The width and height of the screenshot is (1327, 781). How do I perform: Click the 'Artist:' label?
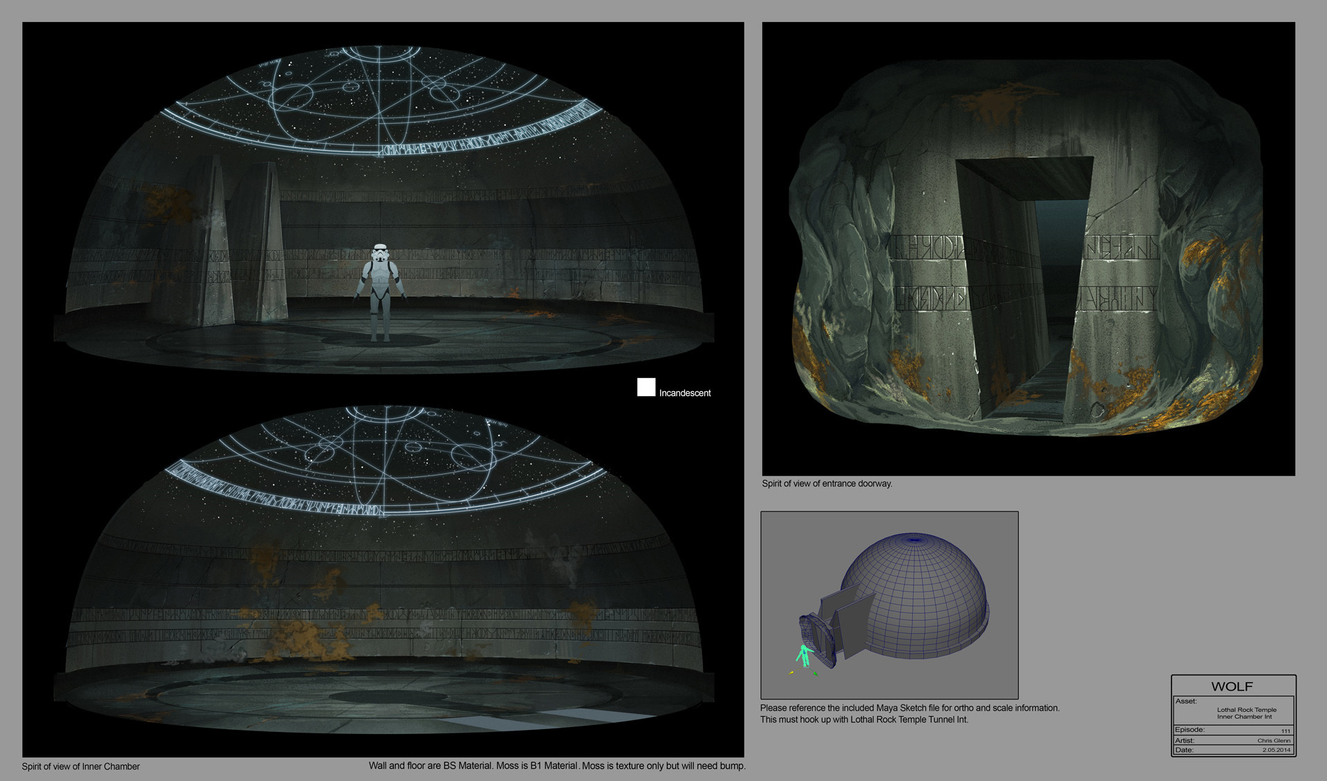[x=1185, y=740]
